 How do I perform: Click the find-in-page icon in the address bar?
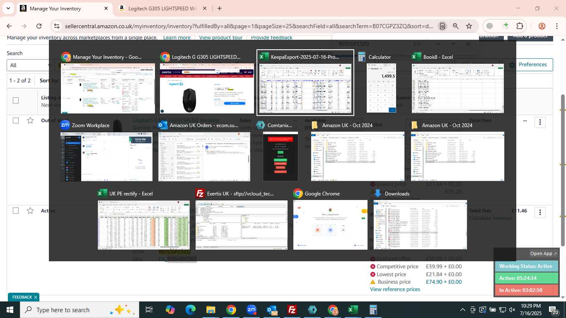click(x=443, y=26)
